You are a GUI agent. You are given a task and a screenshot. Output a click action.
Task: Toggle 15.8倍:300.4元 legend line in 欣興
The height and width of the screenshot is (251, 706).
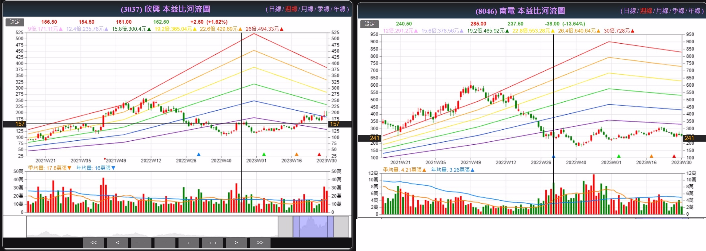131,29
